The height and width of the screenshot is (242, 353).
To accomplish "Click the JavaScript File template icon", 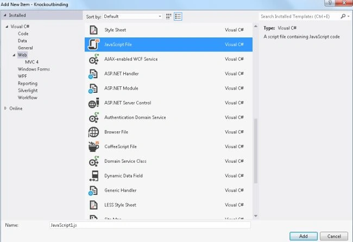I will pyautogui.click(x=93, y=44).
